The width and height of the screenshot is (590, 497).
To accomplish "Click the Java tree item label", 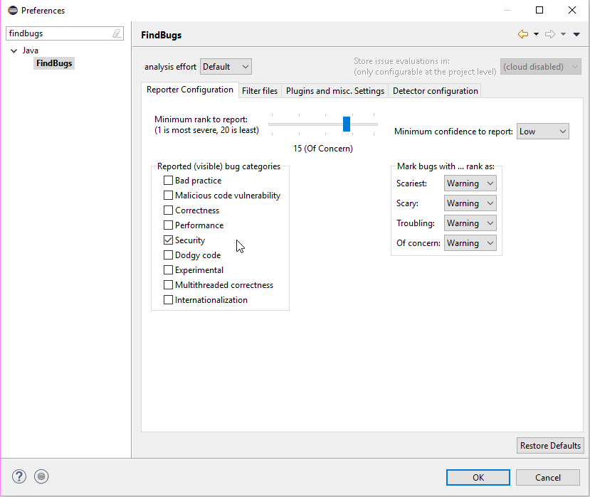I will pyautogui.click(x=30, y=50).
